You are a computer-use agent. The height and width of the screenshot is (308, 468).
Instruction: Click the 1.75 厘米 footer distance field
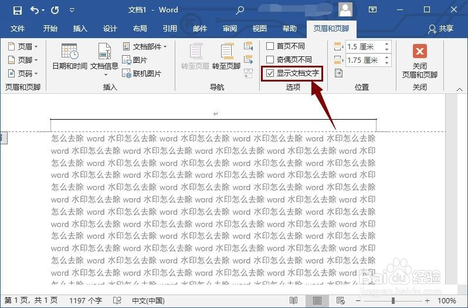[364, 60]
